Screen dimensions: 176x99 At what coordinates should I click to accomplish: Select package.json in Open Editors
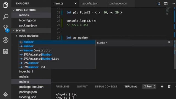(x=31, y=26)
